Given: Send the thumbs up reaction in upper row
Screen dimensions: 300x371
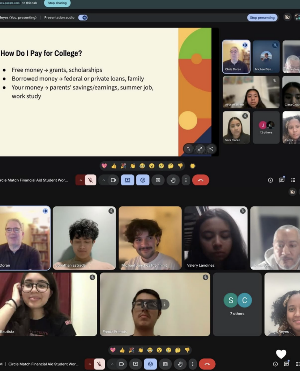Looking at the screenshot, I should (114, 166).
